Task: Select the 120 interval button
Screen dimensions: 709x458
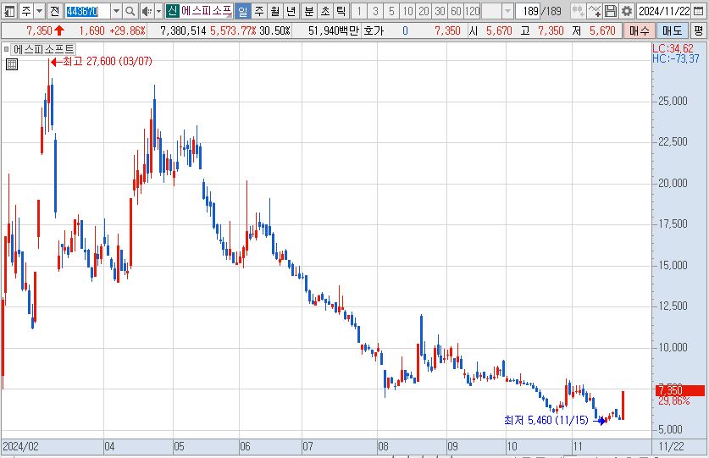Action: coord(473,11)
